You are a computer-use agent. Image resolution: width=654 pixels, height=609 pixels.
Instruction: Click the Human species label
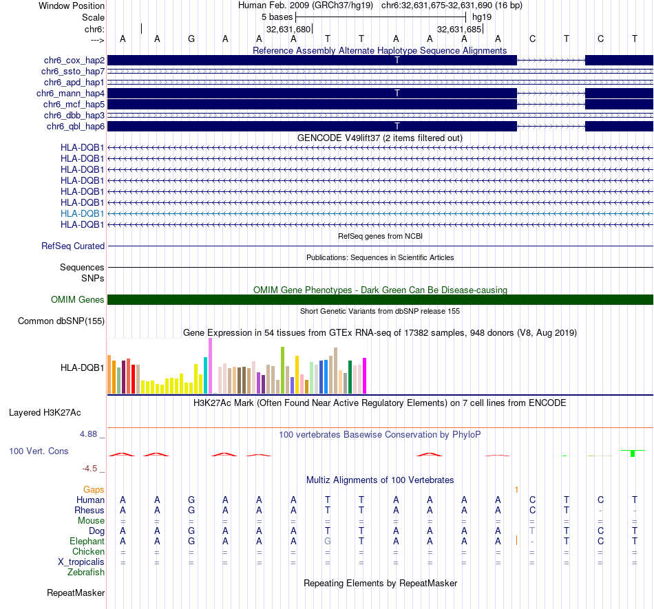[90, 500]
